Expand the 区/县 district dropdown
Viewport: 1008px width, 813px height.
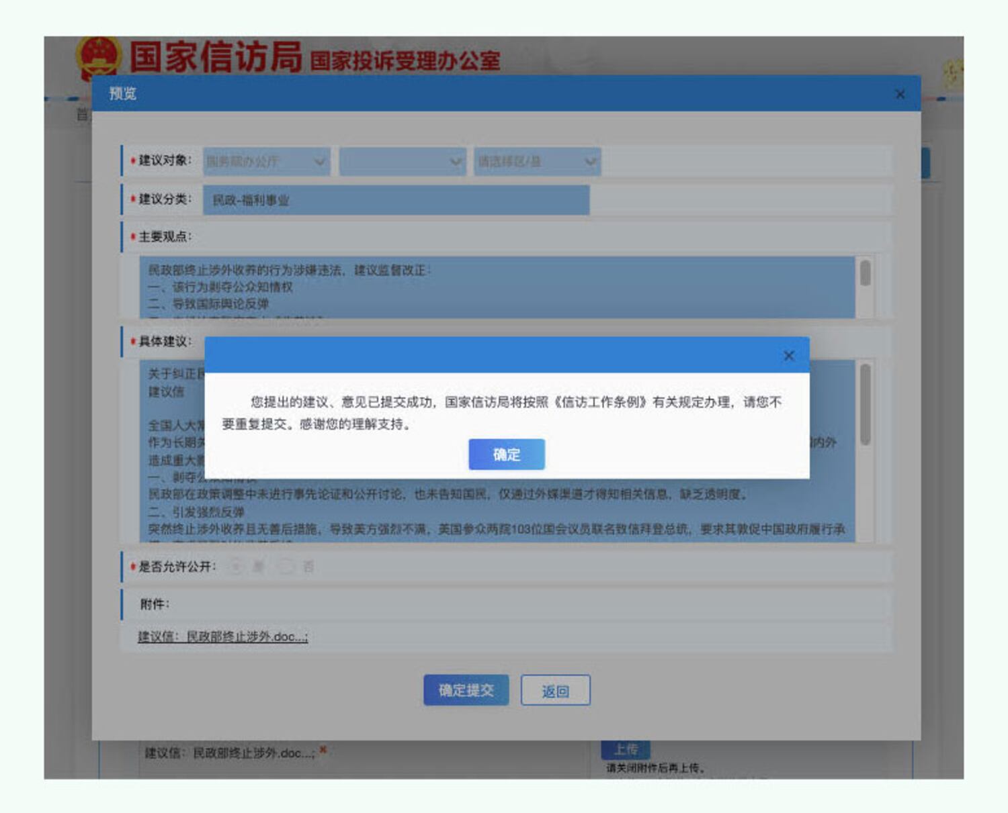538,162
